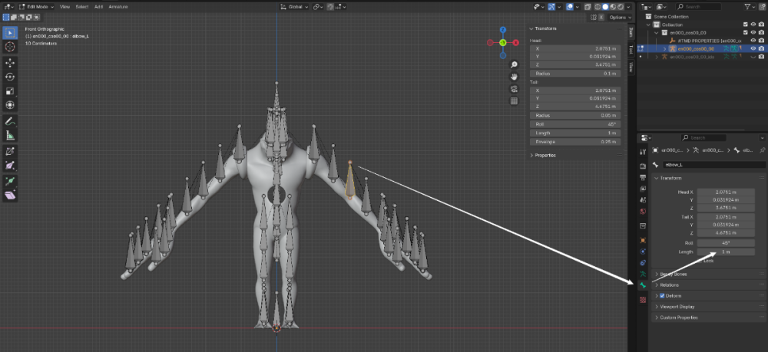Open the Render properties tab
The image size is (768, 352).
643,166
